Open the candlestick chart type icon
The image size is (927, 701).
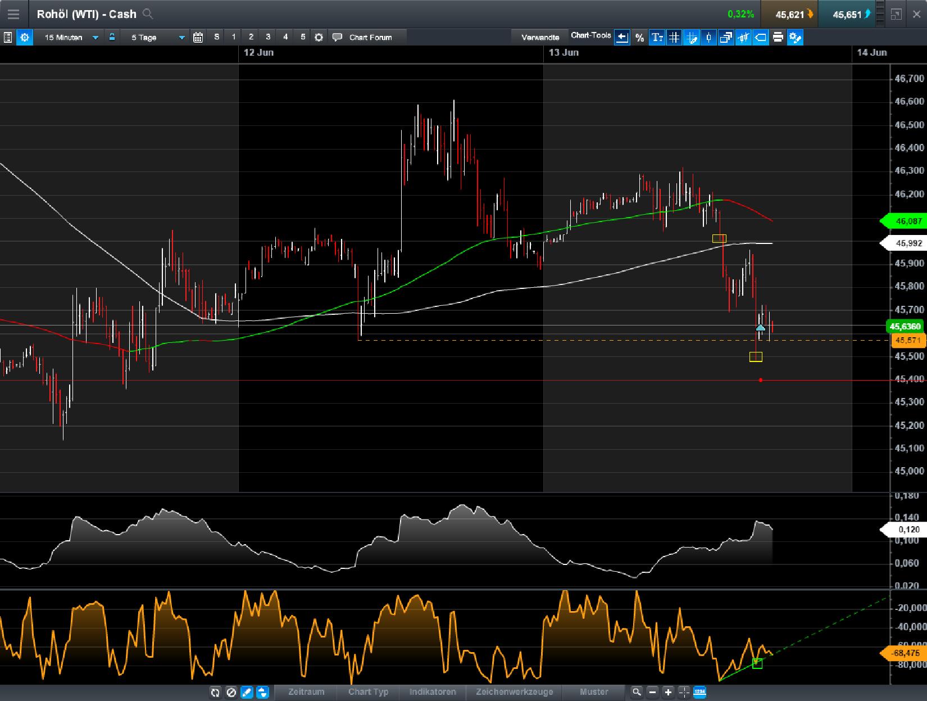pyautogui.click(x=709, y=37)
